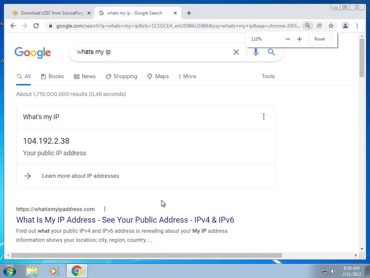Click the Chrome taskbar icon
This screenshot has height=278, width=370.
point(77,271)
